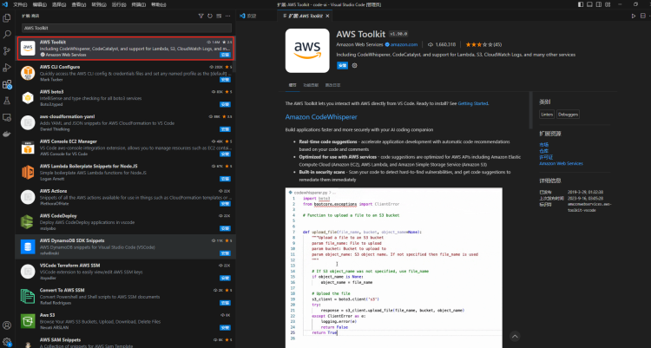Open Manage gear in activity bar
This screenshot has height=348, width=651.
(7, 341)
